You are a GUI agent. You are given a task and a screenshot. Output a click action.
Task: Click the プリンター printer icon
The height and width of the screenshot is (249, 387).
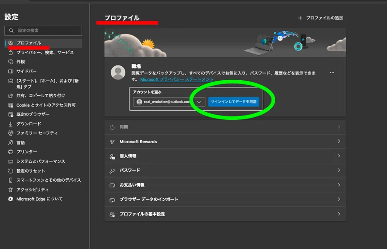(x=11, y=152)
